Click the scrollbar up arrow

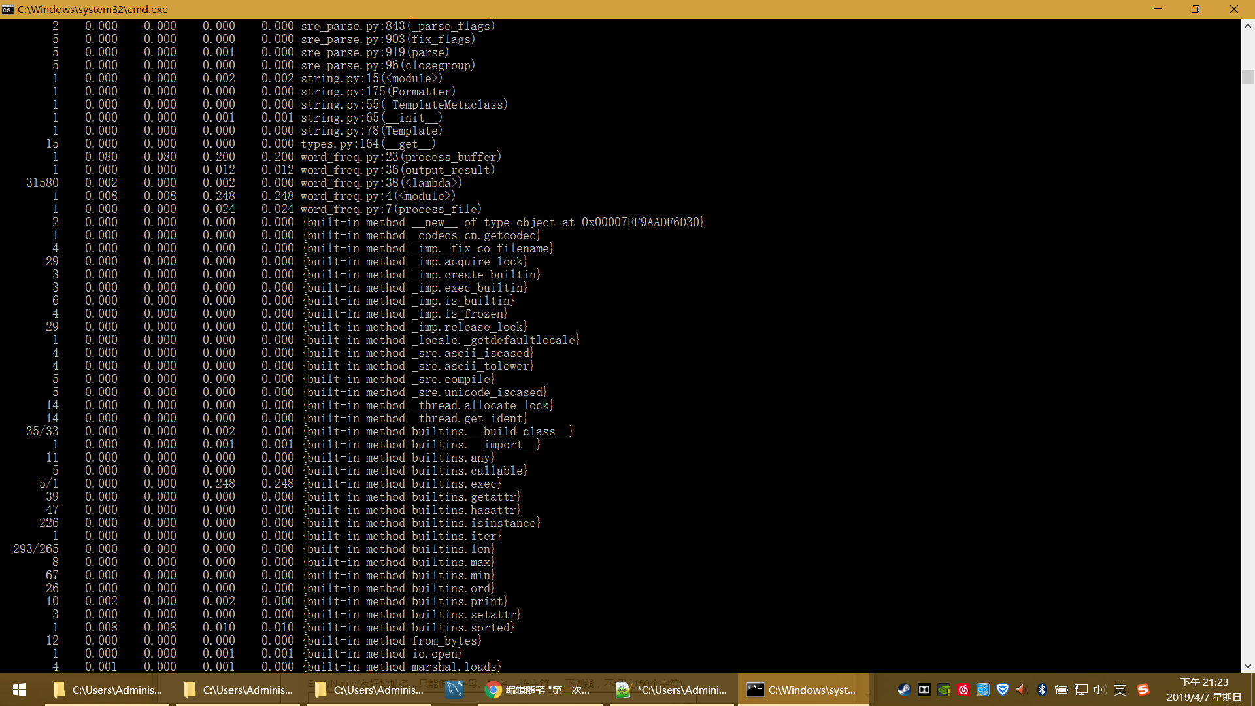pos(1248,26)
